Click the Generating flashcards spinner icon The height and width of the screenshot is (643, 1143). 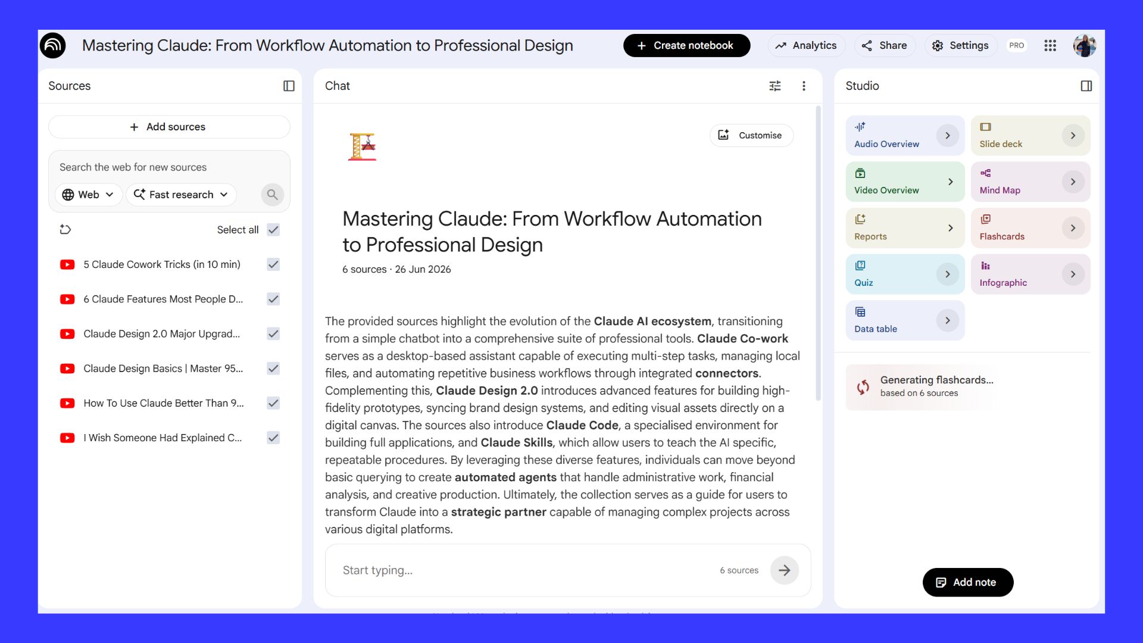pos(863,387)
